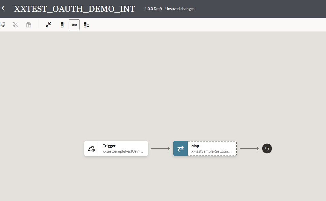
Task: Click the black return end node
Action: pyautogui.click(x=267, y=149)
